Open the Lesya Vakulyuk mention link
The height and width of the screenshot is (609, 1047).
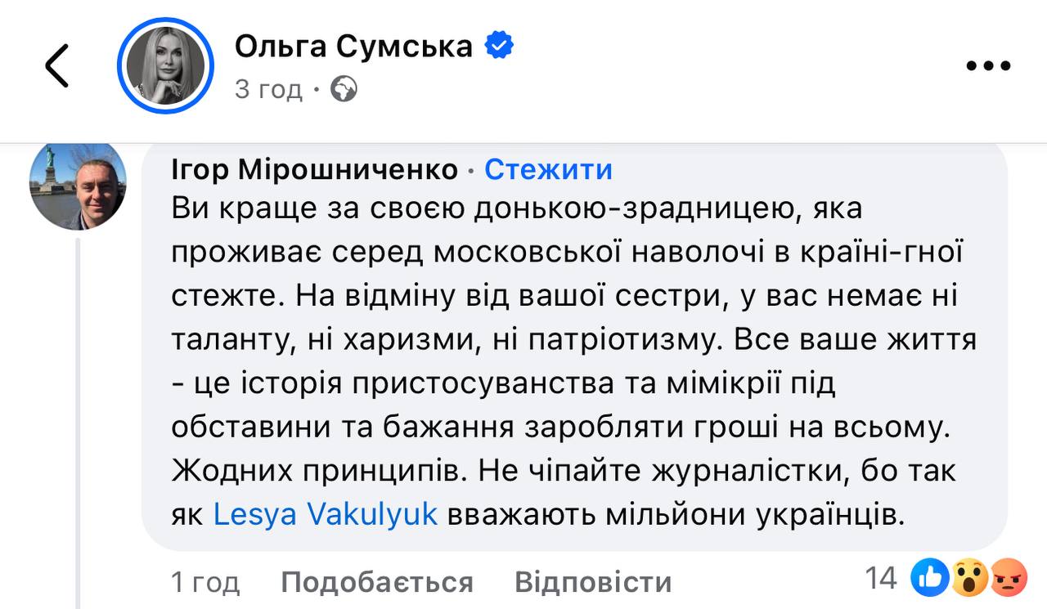point(326,513)
